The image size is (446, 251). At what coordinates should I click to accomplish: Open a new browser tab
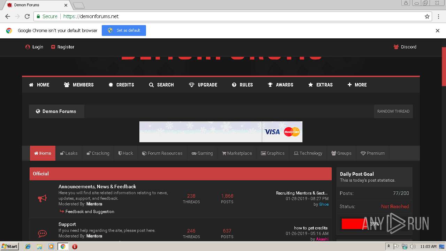[x=78, y=5]
